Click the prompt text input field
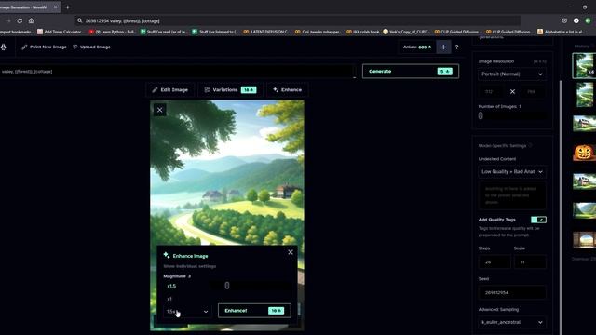Screen dimensions: 596x335 (177, 72)
